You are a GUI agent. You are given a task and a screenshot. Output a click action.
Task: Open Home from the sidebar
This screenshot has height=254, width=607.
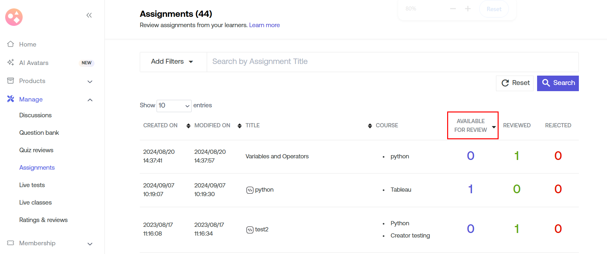(28, 44)
